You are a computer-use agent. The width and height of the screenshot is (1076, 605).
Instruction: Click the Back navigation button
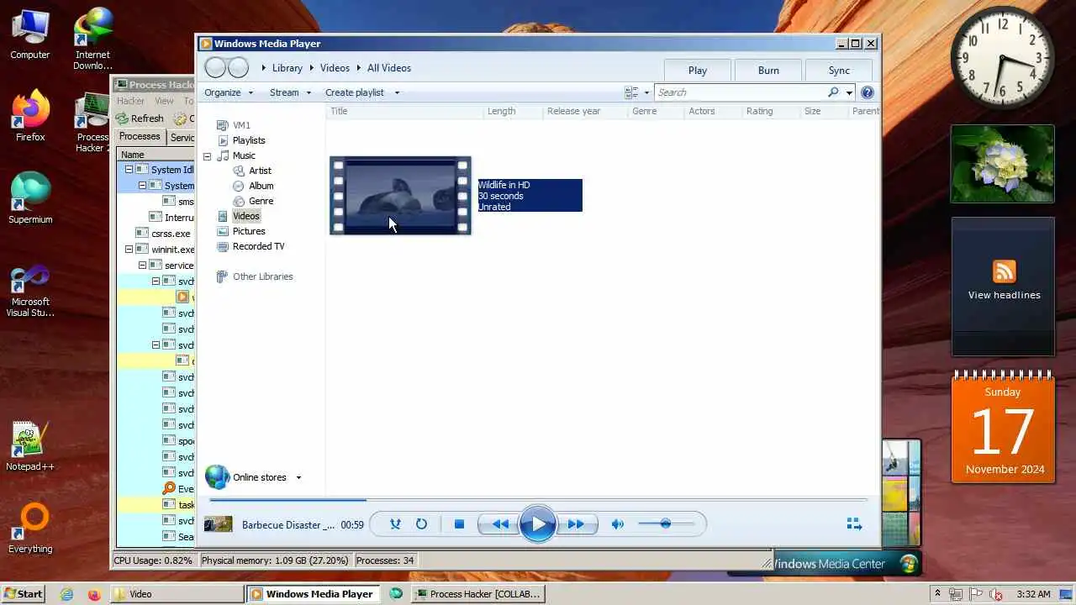click(x=216, y=68)
